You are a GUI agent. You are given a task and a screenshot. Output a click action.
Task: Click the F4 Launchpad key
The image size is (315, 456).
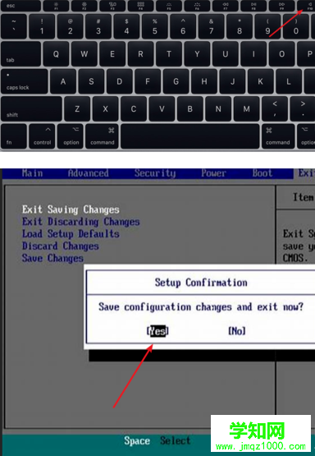[x=140, y=6]
